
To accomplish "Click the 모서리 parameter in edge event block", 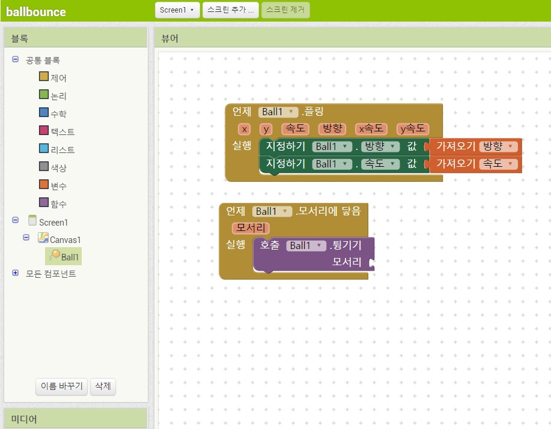I will point(251,228).
